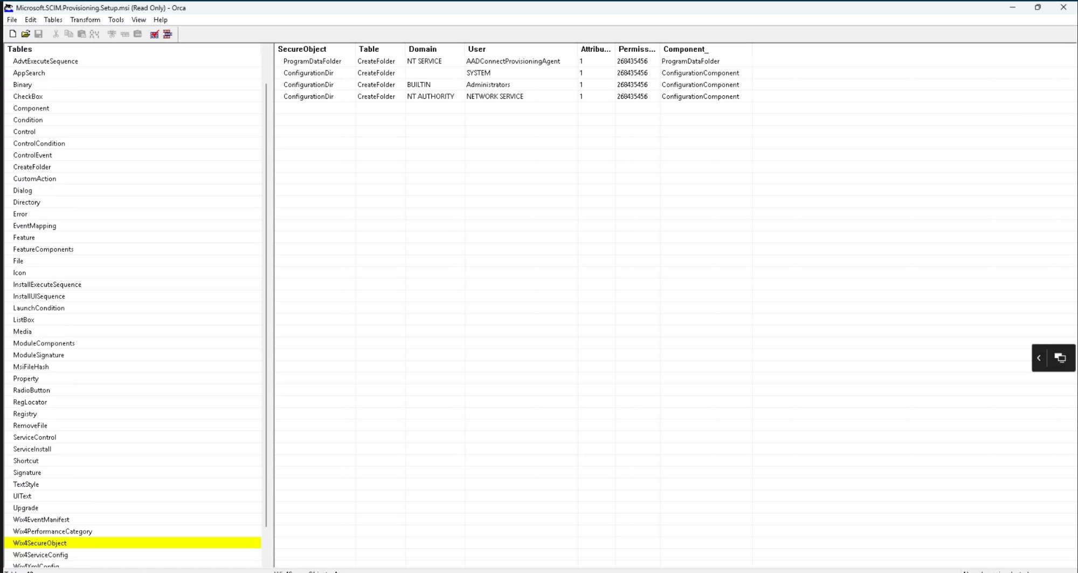
Task: Click the binoculars find icon
Action: (94, 34)
